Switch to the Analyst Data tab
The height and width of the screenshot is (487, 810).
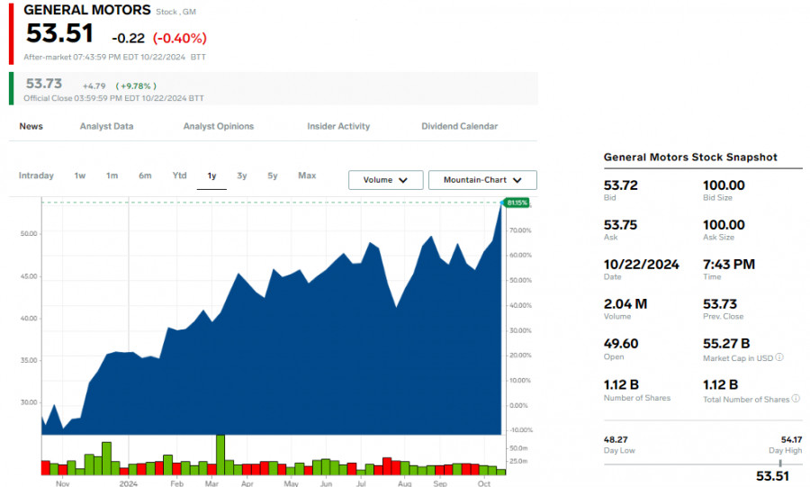pos(106,127)
